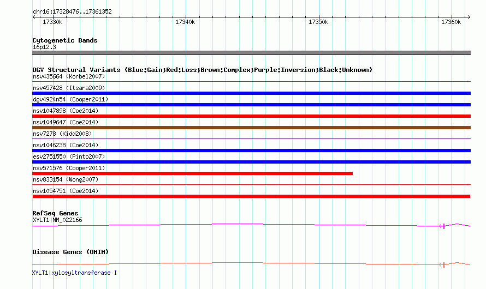The width and height of the screenshot is (486, 289).
Task: Click the left arrow on the ruler
Action: (34, 17)
